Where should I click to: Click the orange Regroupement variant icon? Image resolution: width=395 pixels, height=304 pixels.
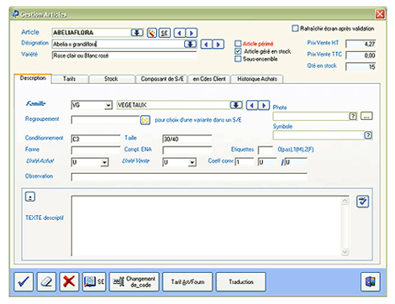[145, 120]
